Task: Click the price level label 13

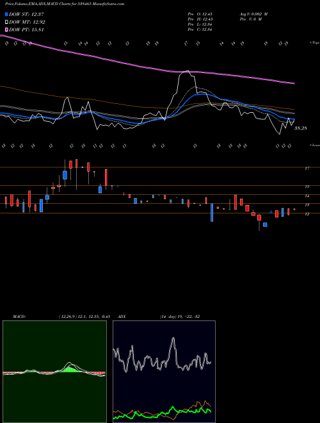Action: [x=307, y=205]
